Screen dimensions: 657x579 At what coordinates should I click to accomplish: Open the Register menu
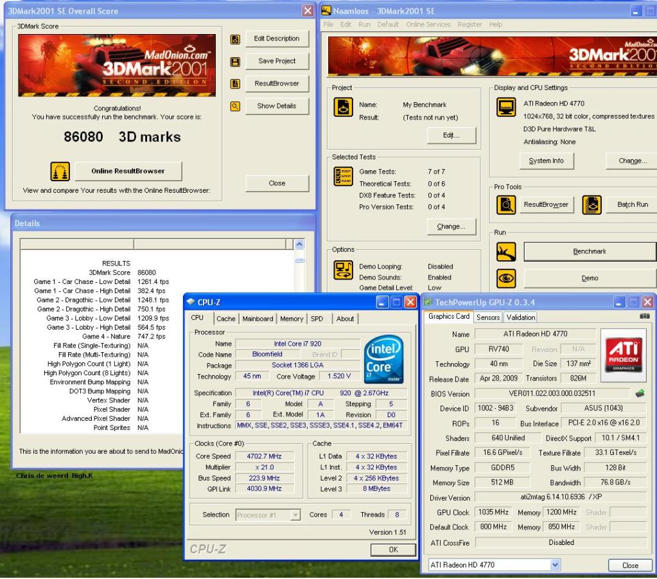[469, 24]
